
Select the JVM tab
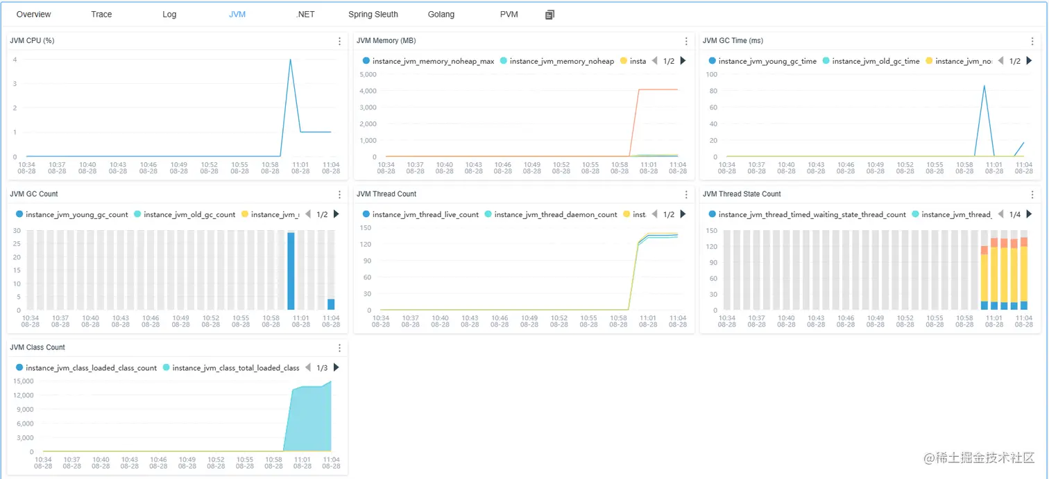pyautogui.click(x=237, y=15)
